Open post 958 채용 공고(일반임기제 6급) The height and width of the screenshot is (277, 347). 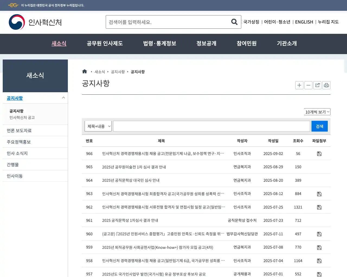(x=163, y=261)
